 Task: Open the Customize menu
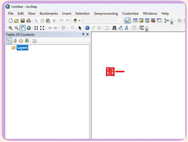tap(130, 14)
